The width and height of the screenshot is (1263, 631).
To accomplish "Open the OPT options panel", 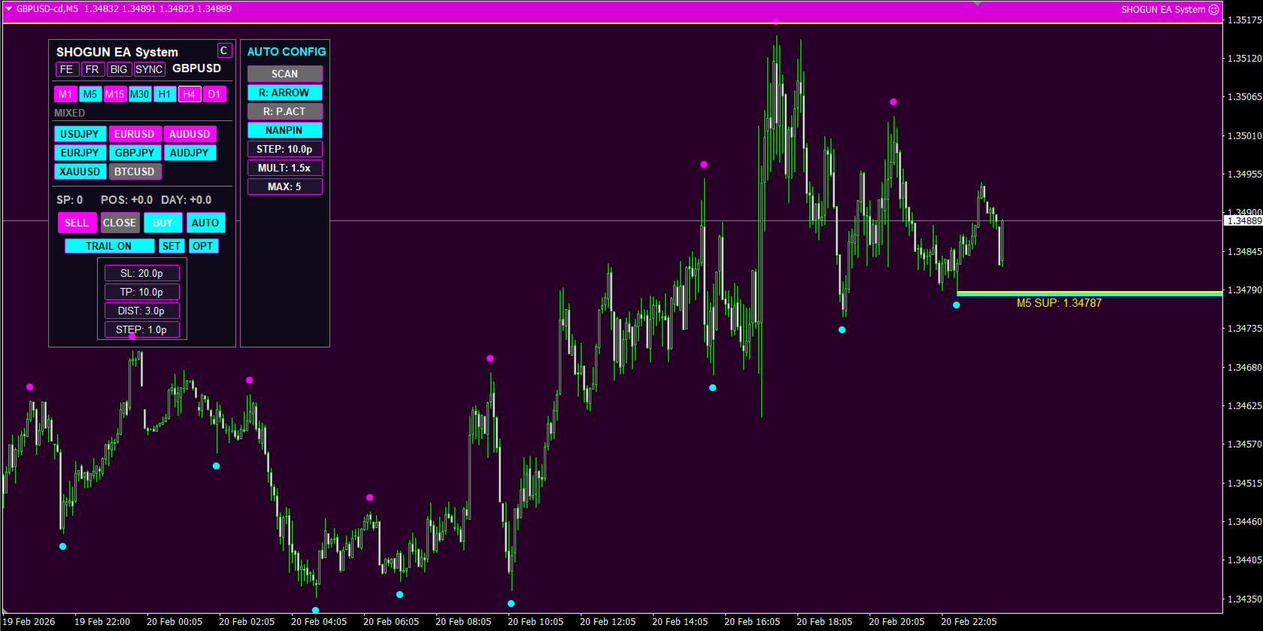I will point(203,246).
